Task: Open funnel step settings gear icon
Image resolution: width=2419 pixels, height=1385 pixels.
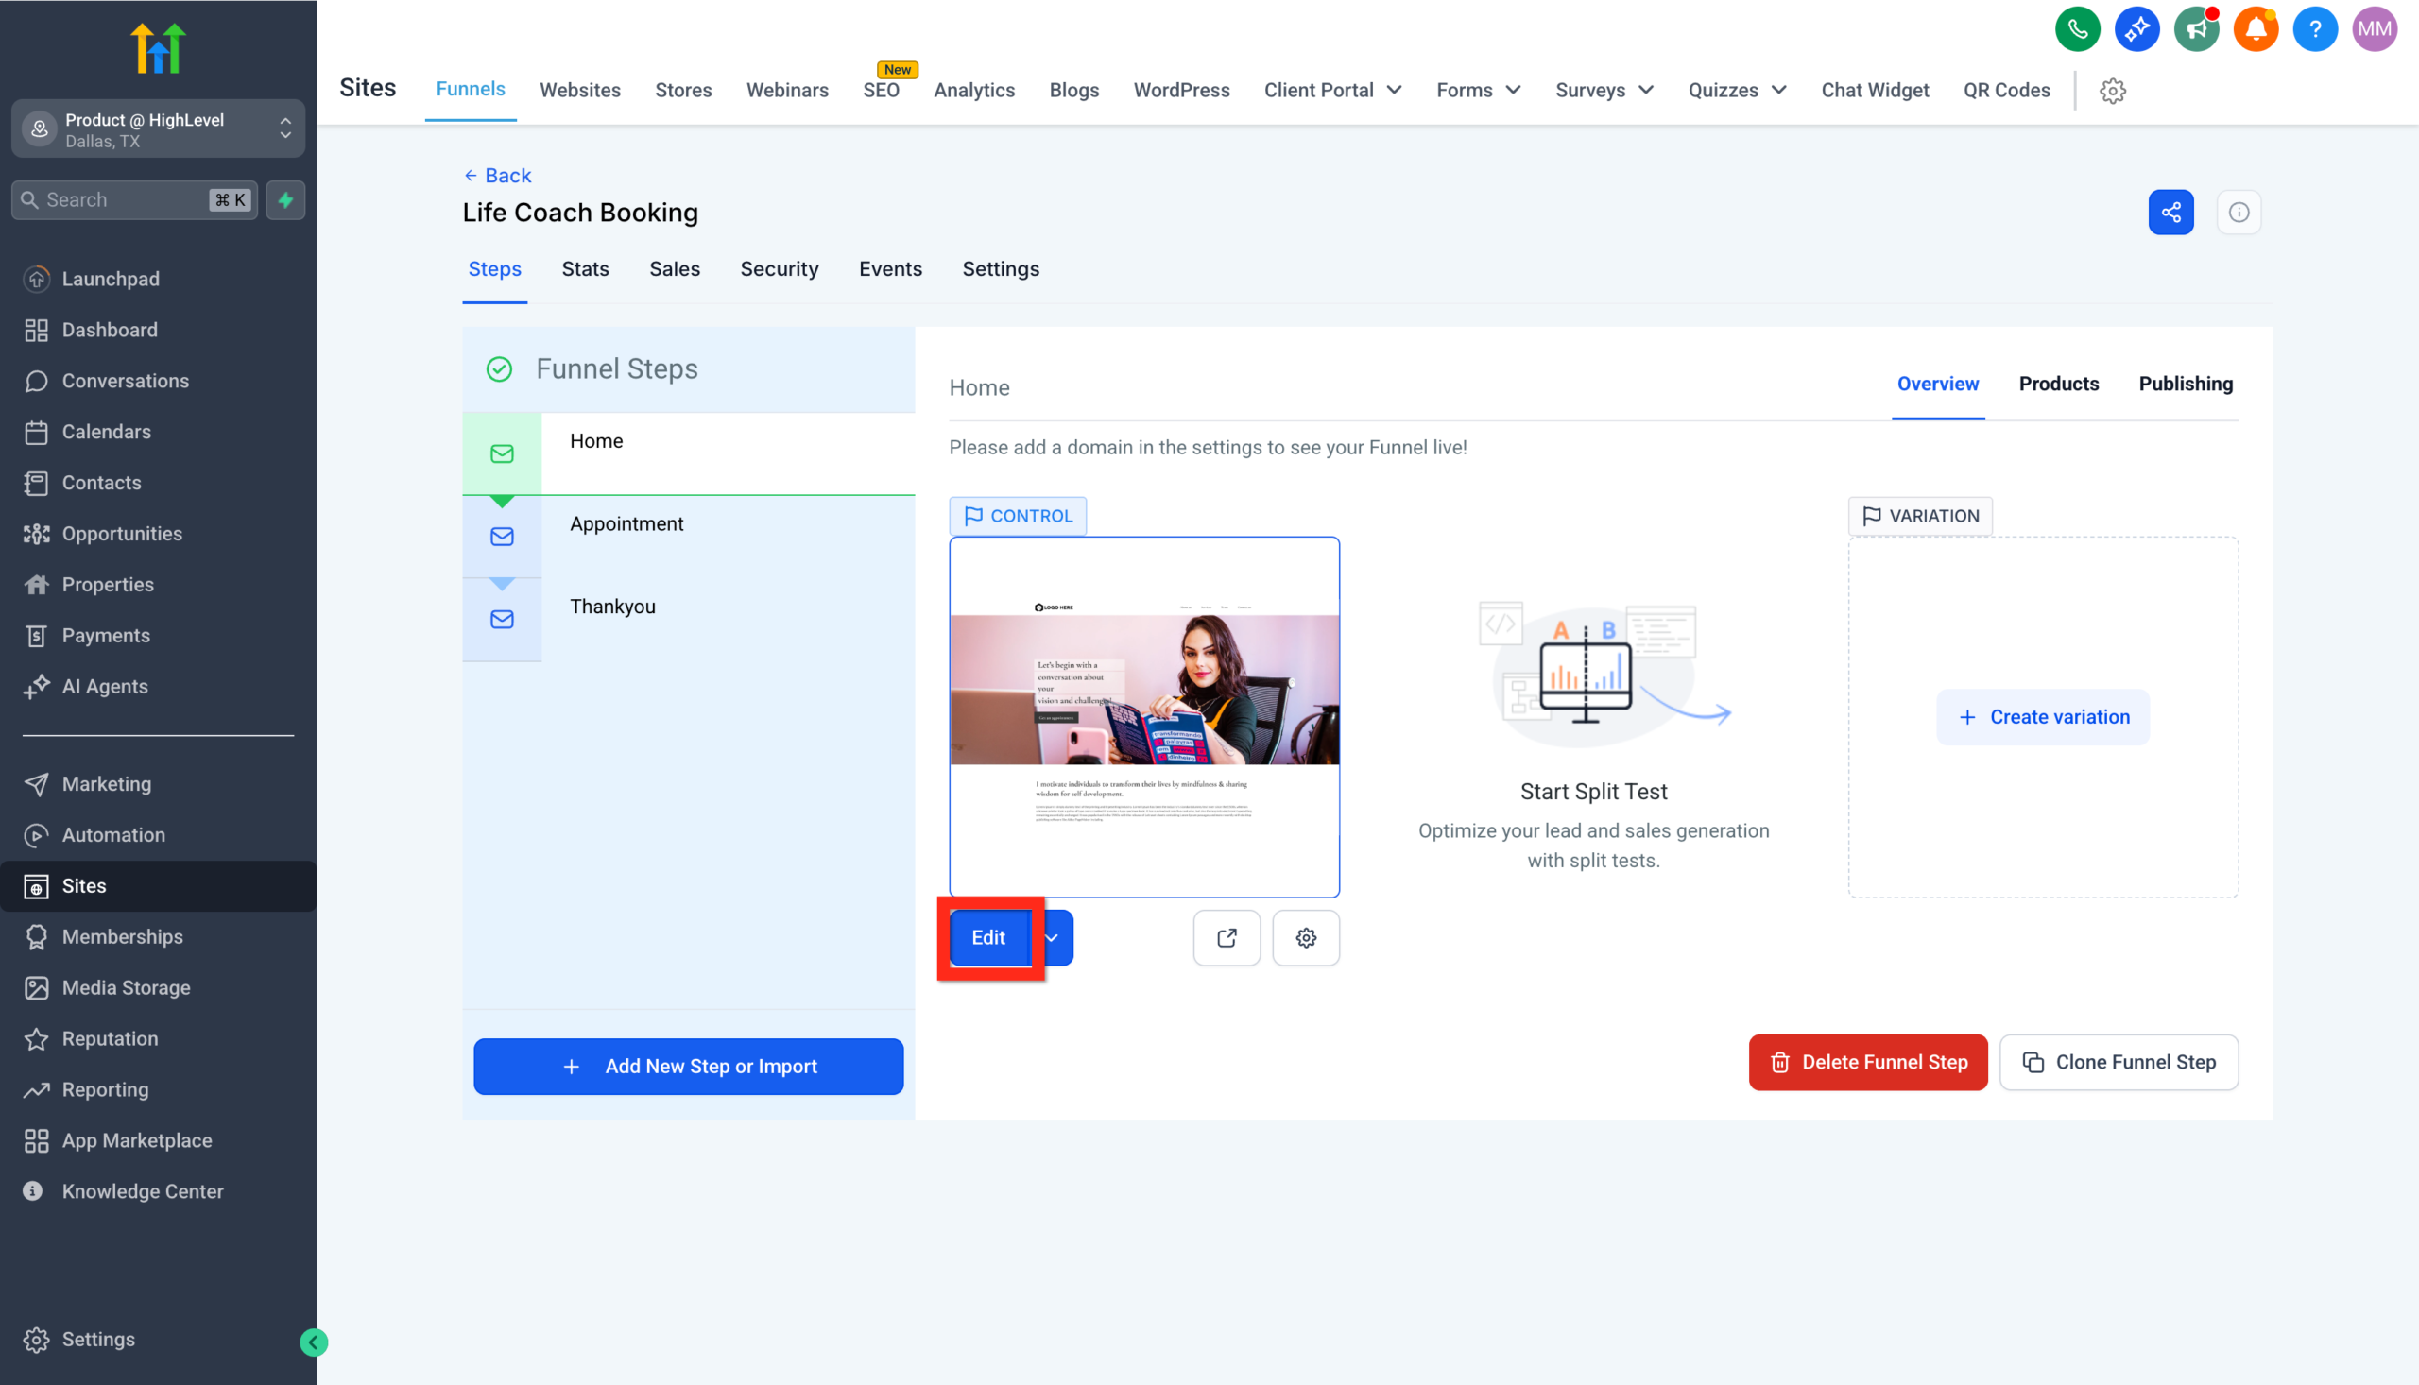Action: (1305, 938)
